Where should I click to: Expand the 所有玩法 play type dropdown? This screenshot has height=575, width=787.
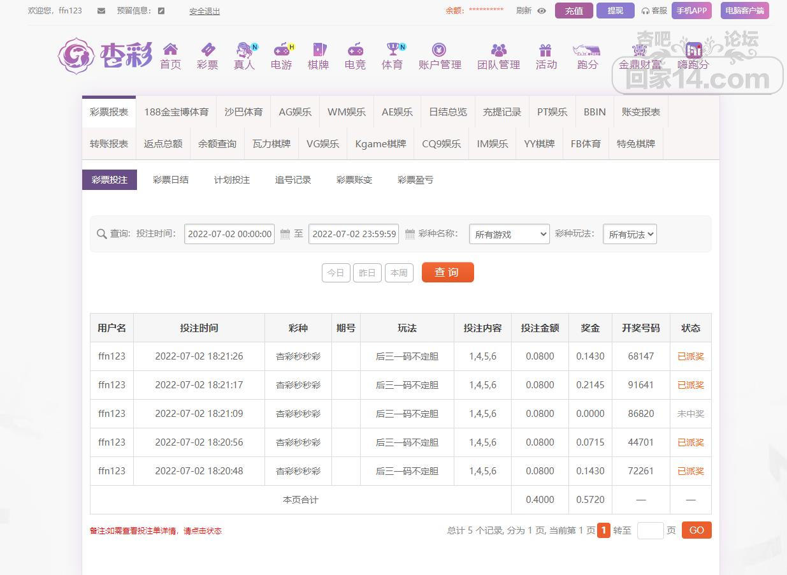[x=629, y=235]
